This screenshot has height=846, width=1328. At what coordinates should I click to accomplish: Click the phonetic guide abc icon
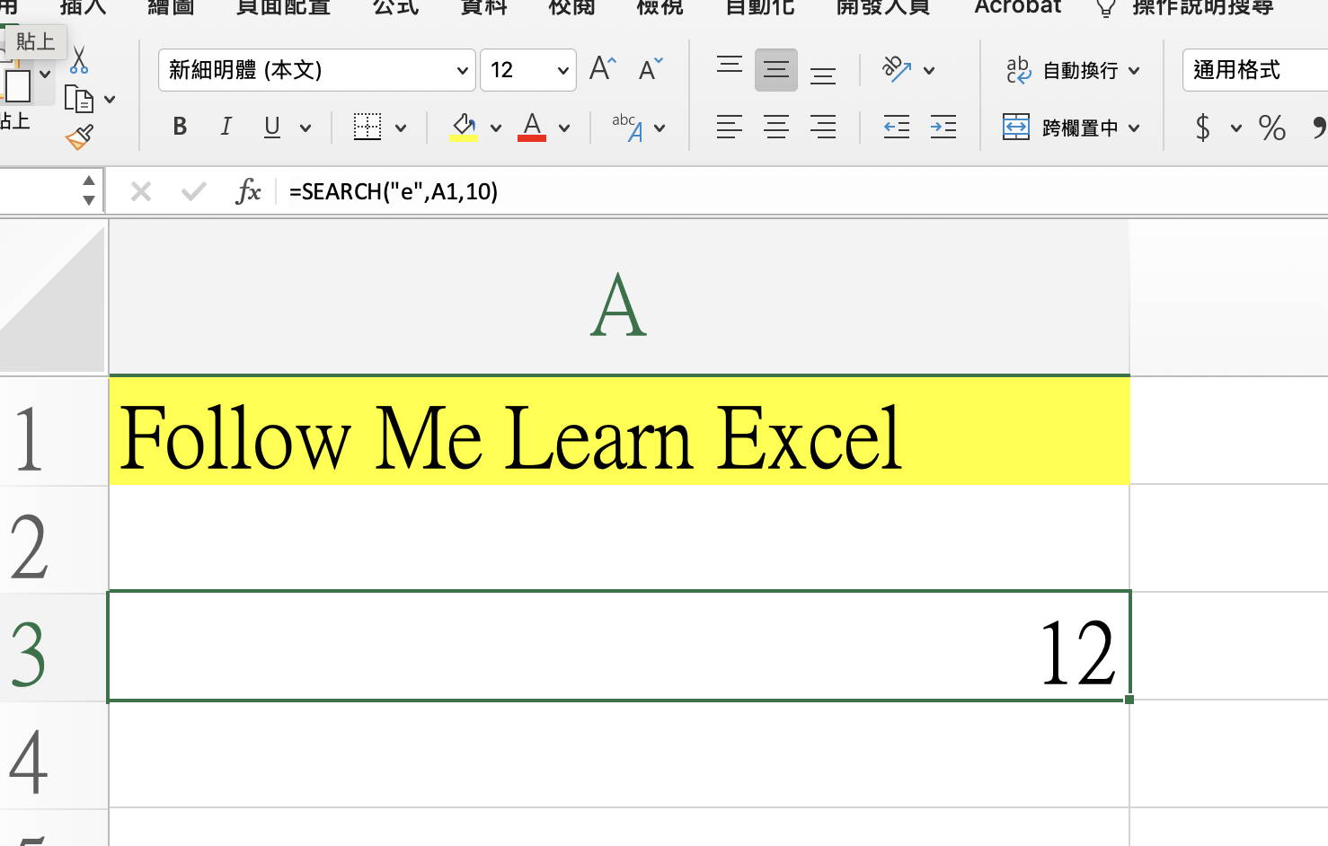[x=627, y=127]
